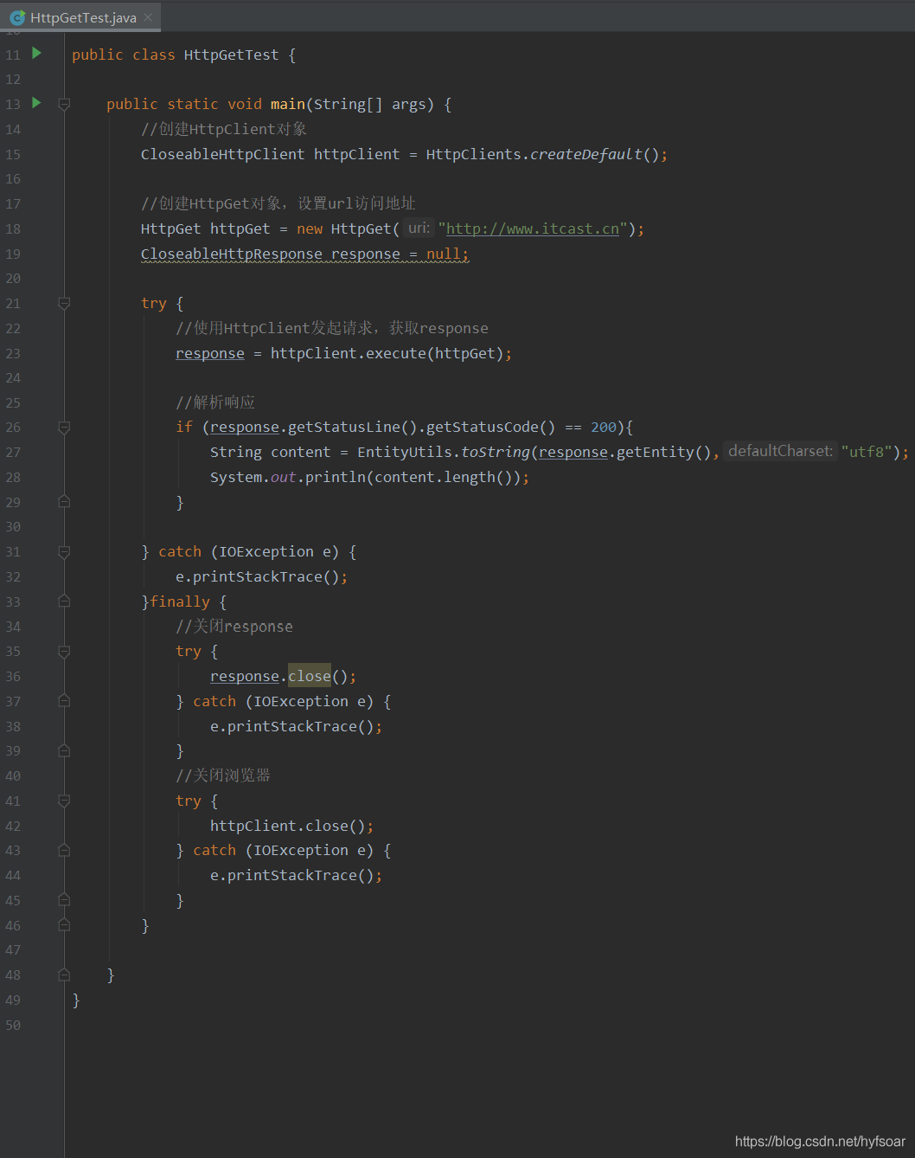Select the HttpGetTest.java editor tab
The height and width of the screenshot is (1158, 915).
80,17
